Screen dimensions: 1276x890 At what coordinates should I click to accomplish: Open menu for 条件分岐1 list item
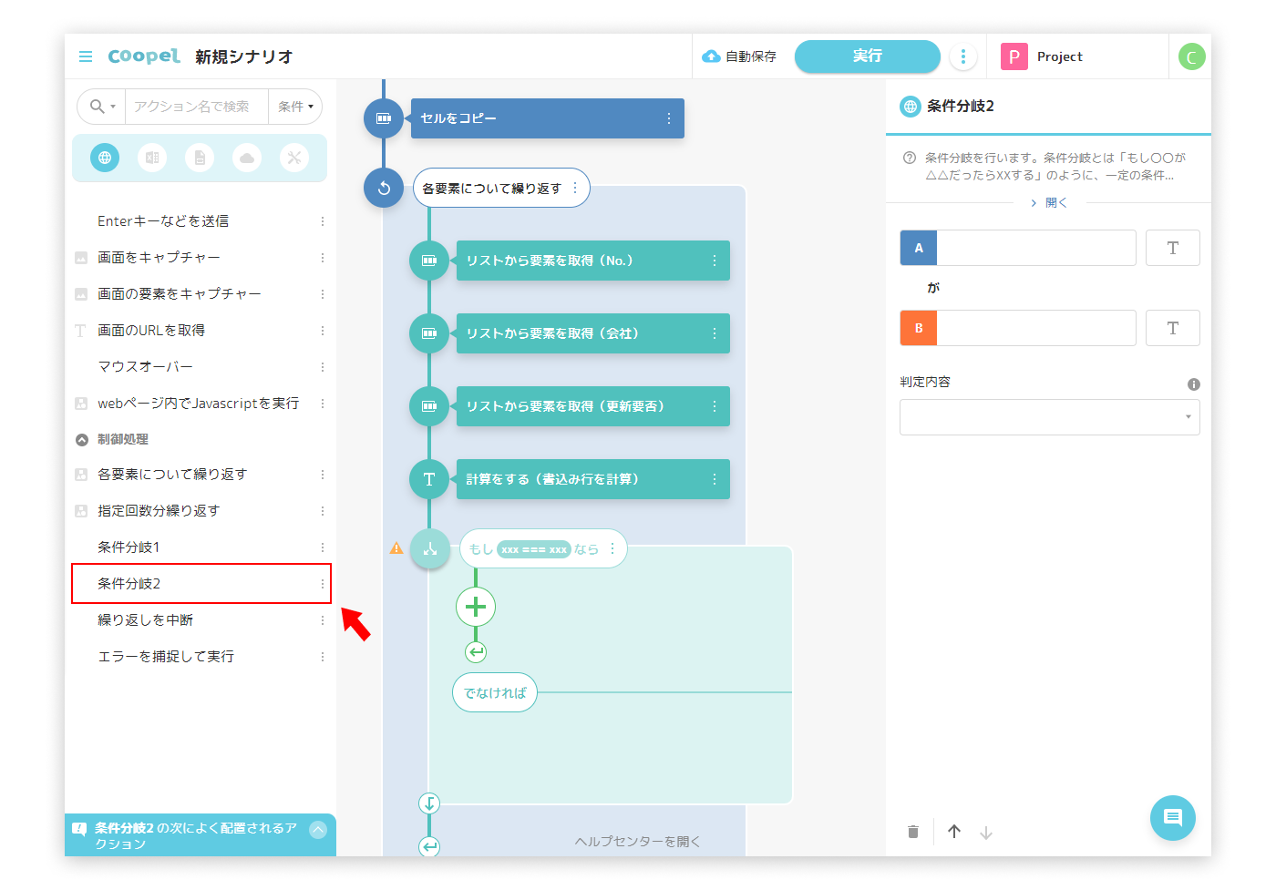[323, 547]
